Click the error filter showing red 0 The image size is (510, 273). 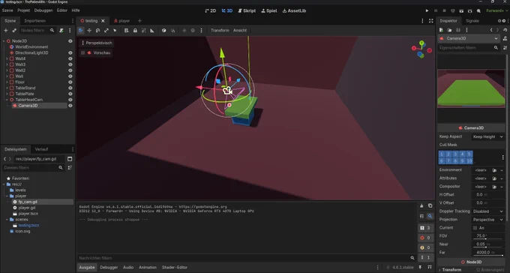[x=425, y=238]
